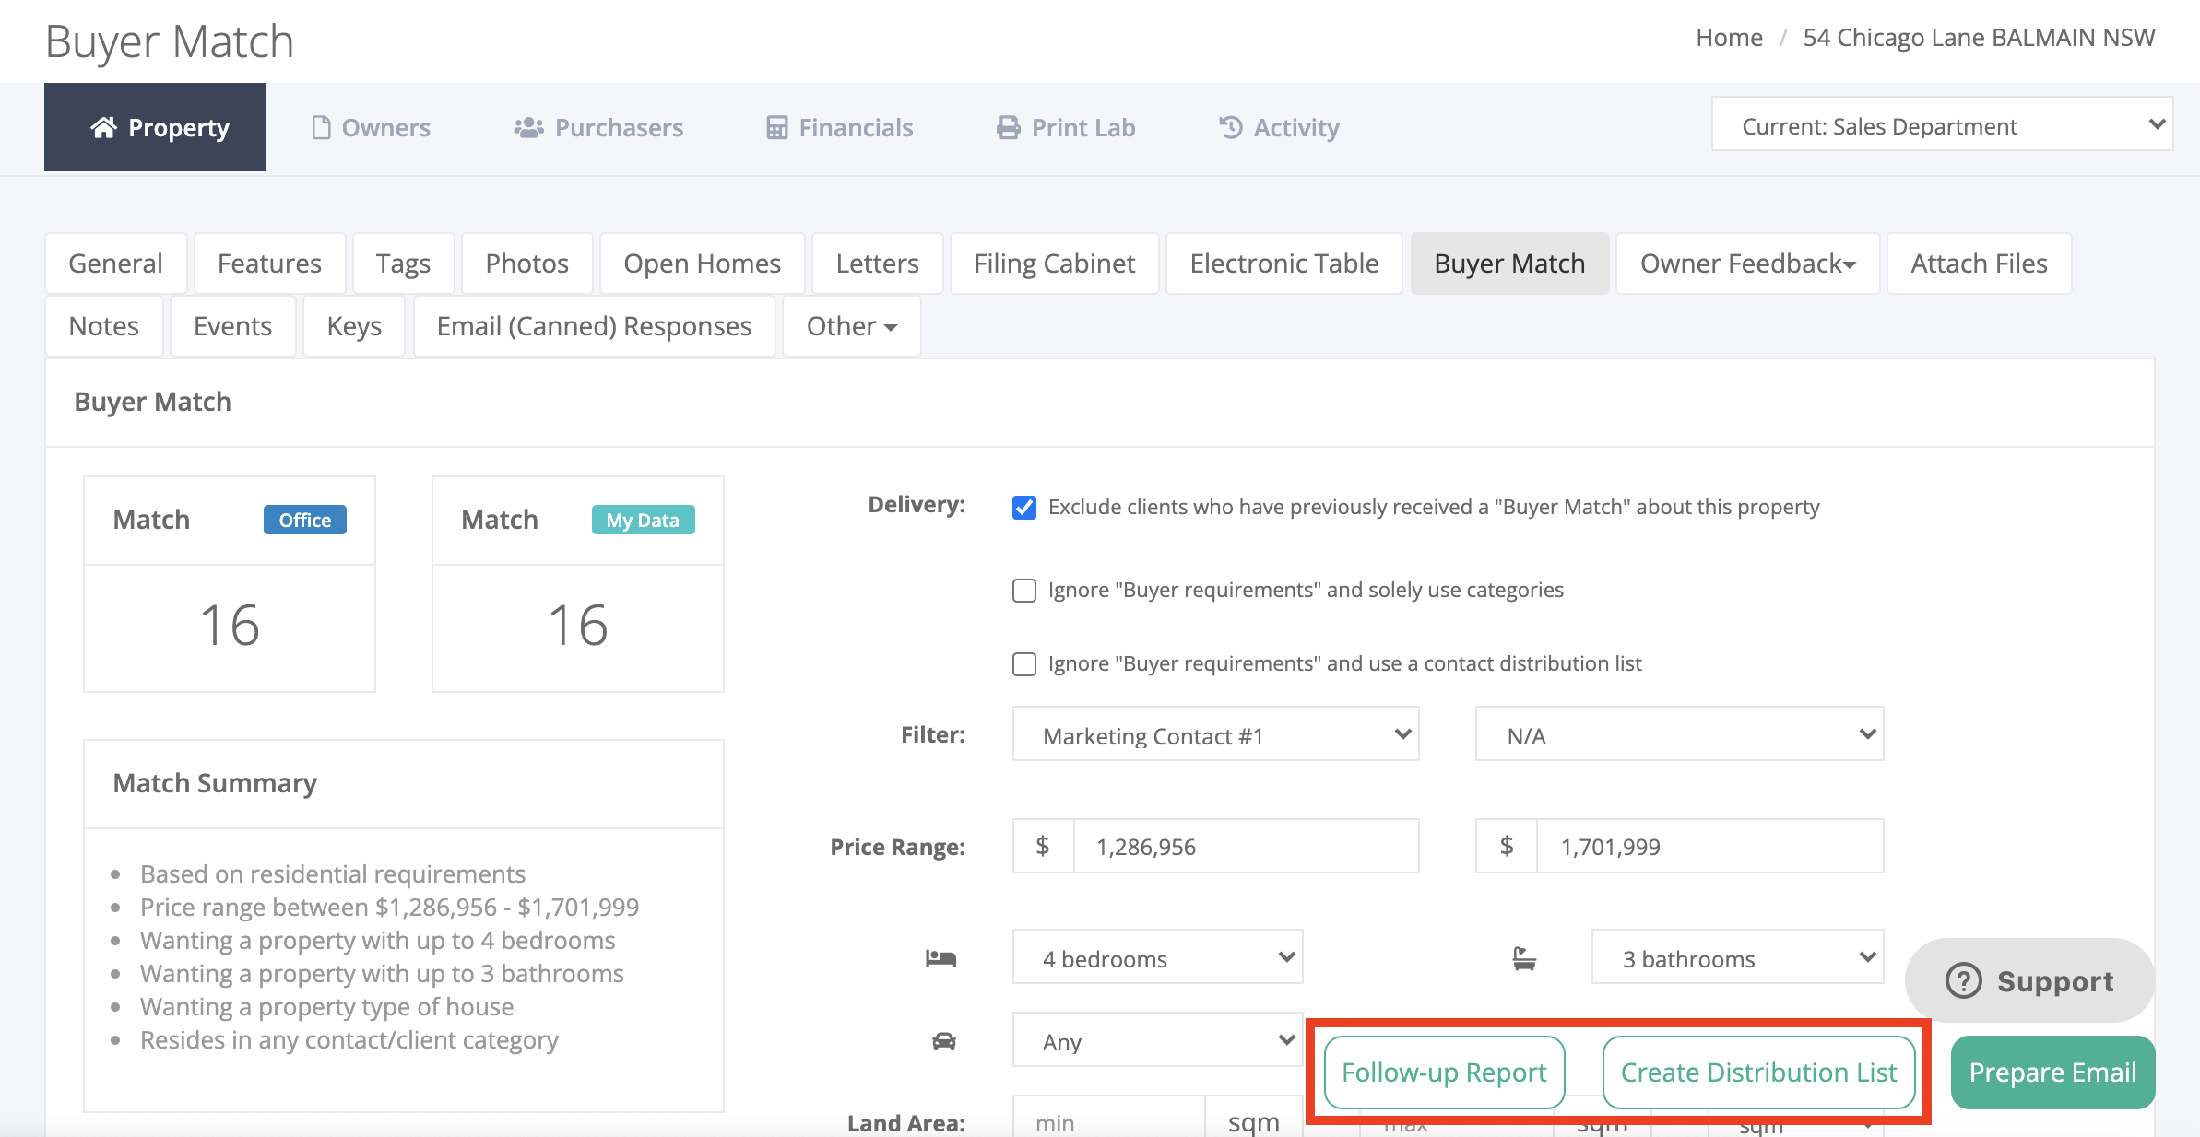Uncheck the exclude previous Buyer Match recipients option

(x=1023, y=508)
